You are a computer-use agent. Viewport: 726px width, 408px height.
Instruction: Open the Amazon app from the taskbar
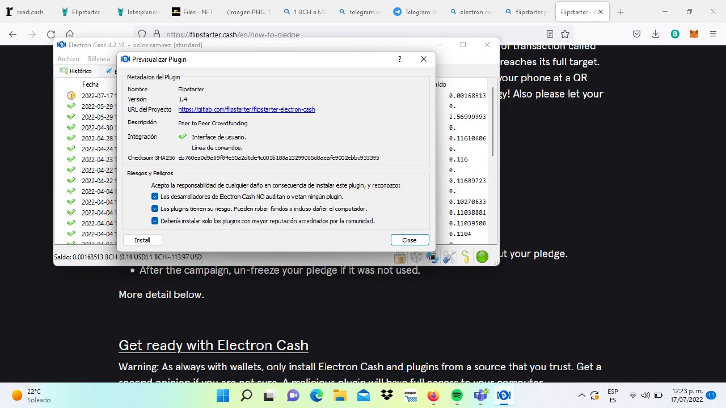coord(411,396)
